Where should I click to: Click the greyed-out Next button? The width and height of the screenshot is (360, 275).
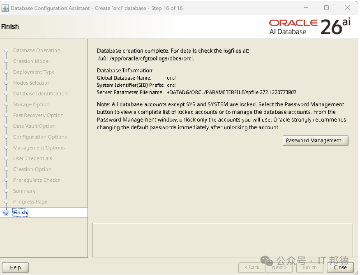click(279, 268)
